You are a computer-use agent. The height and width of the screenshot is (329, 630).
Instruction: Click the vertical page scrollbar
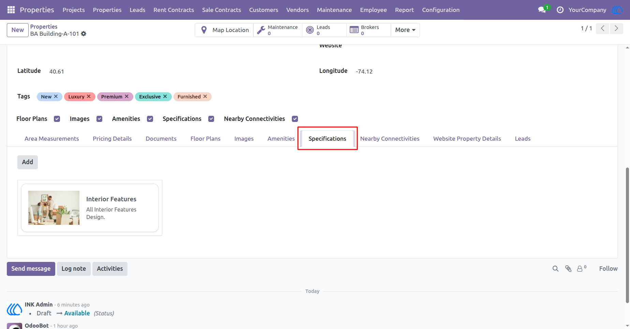point(627,235)
